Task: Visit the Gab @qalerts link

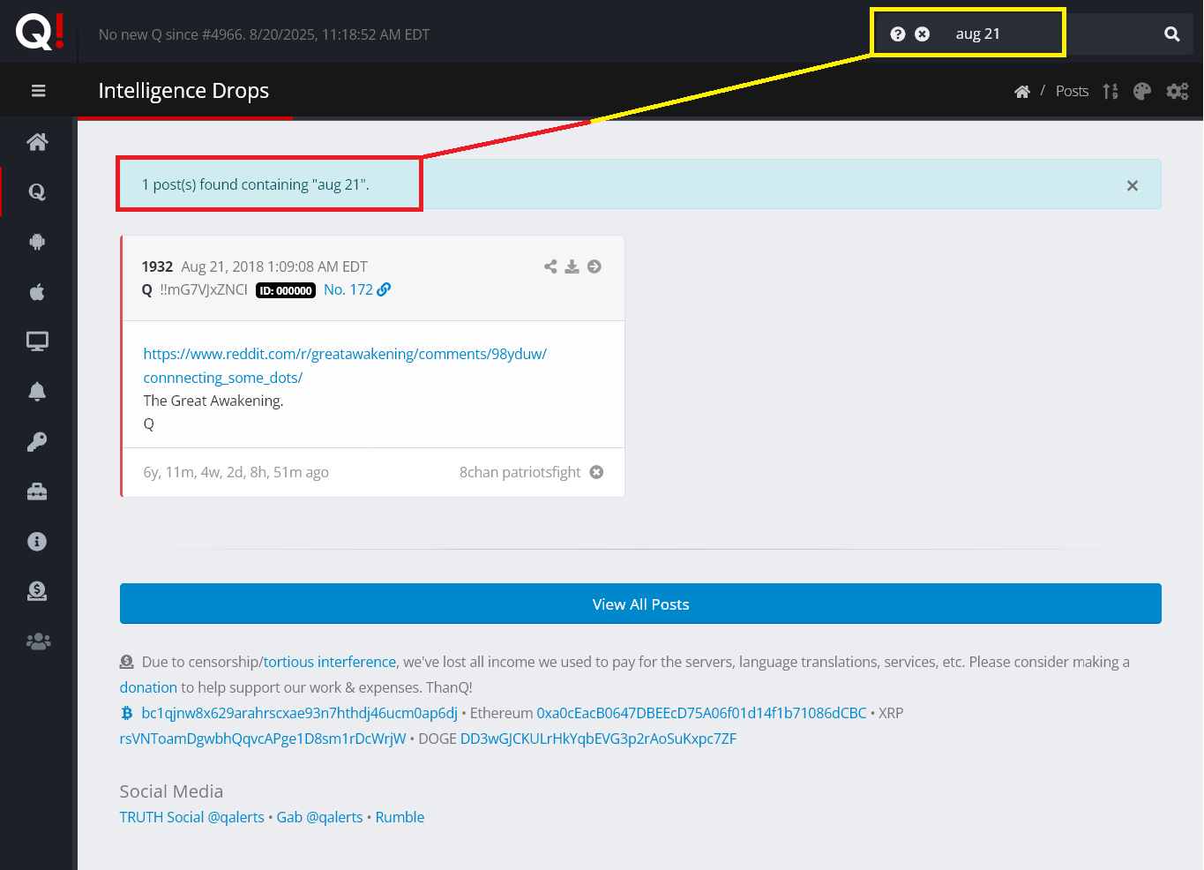Action: click(319, 817)
